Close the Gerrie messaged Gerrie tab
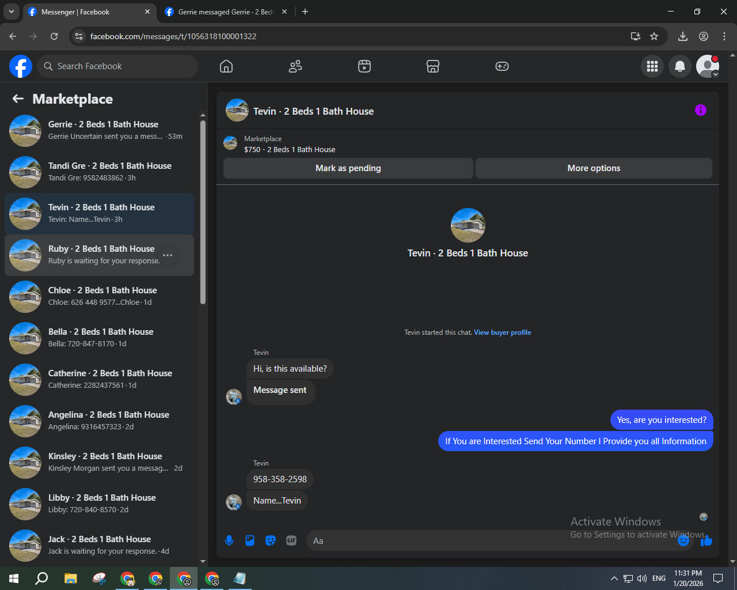Viewport: 737px width, 590px height. (x=284, y=12)
